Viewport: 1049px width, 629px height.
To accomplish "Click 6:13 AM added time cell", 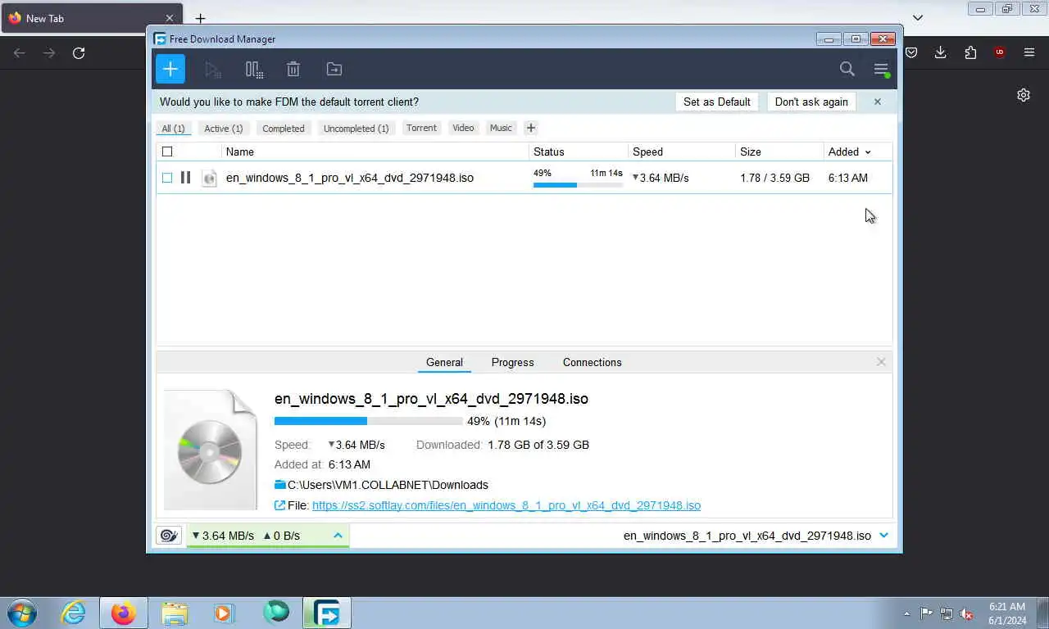I will (847, 178).
